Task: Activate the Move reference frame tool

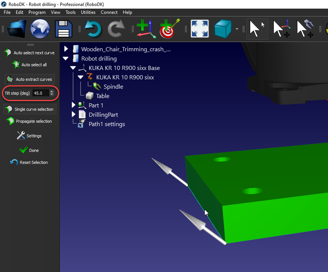Action: pos(281,29)
